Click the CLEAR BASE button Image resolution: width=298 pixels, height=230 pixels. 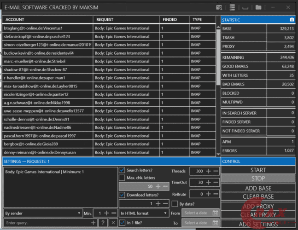coord(258,197)
